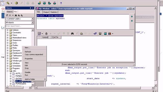Click the question mark Help icon

(x=61, y=3)
